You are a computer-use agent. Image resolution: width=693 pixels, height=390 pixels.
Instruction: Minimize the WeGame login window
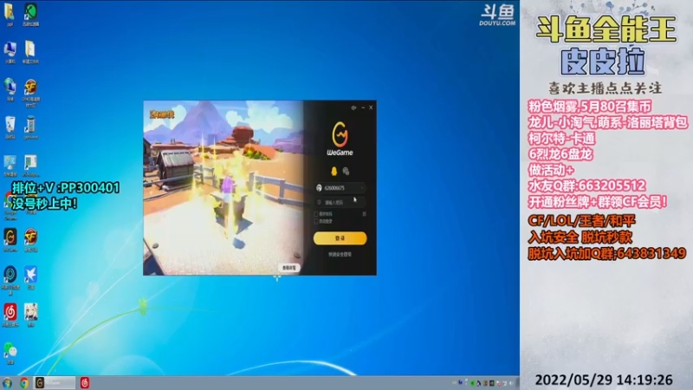363,107
